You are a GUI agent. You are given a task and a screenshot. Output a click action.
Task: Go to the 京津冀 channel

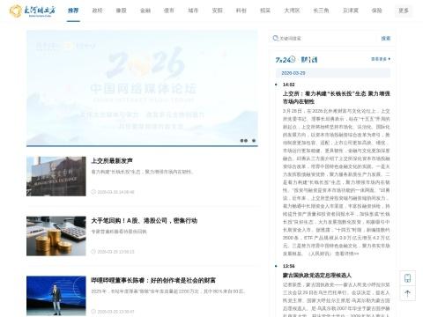click(x=351, y=11)
